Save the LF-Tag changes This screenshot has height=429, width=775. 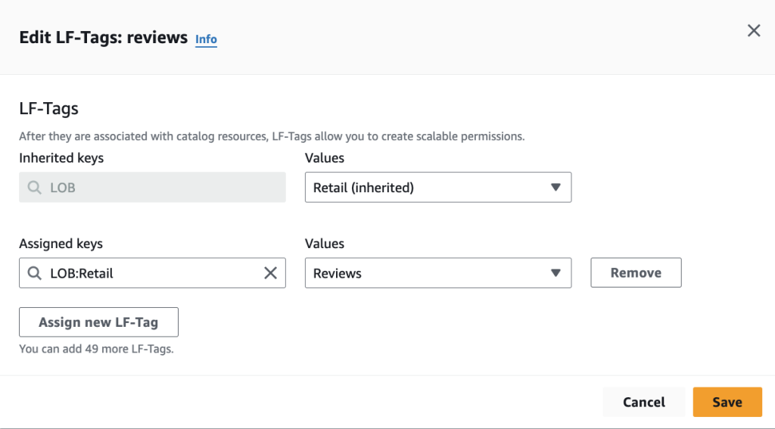coord(727,403)
